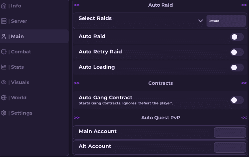The height and width of the screenshot is (157, 249).
Task: Click the server rack icon in sidebar
Action: (x=4, y=21)
